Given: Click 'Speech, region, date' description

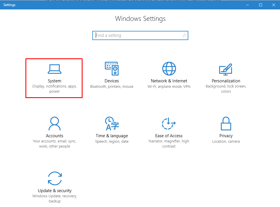Looking at the screenshot, I should click(112, 142).
